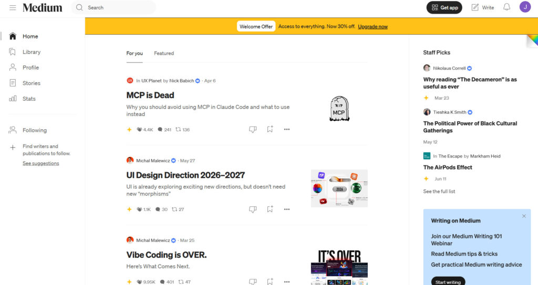Screen dimensions: 538x285
Task: Open the hamburger sidebar menu
Action: tap(13, 7)
